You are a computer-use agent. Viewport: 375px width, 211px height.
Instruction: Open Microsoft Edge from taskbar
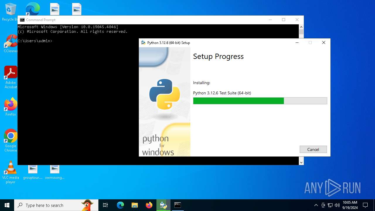[120, 205]
